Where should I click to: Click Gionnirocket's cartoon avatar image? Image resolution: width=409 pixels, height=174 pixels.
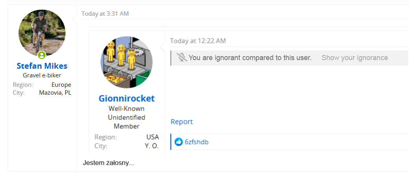(127, 62)
